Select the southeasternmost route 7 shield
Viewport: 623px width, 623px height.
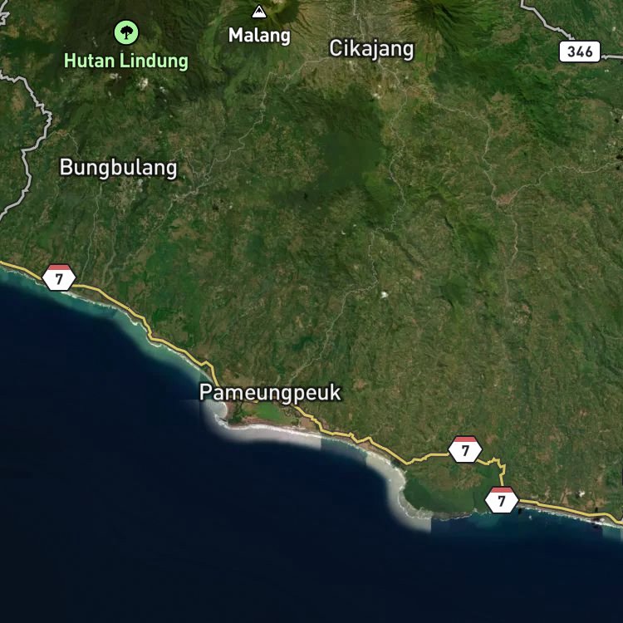[502, 500]
